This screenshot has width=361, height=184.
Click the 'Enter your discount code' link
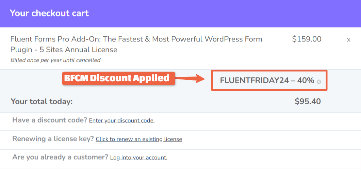(x=121, y=121)
